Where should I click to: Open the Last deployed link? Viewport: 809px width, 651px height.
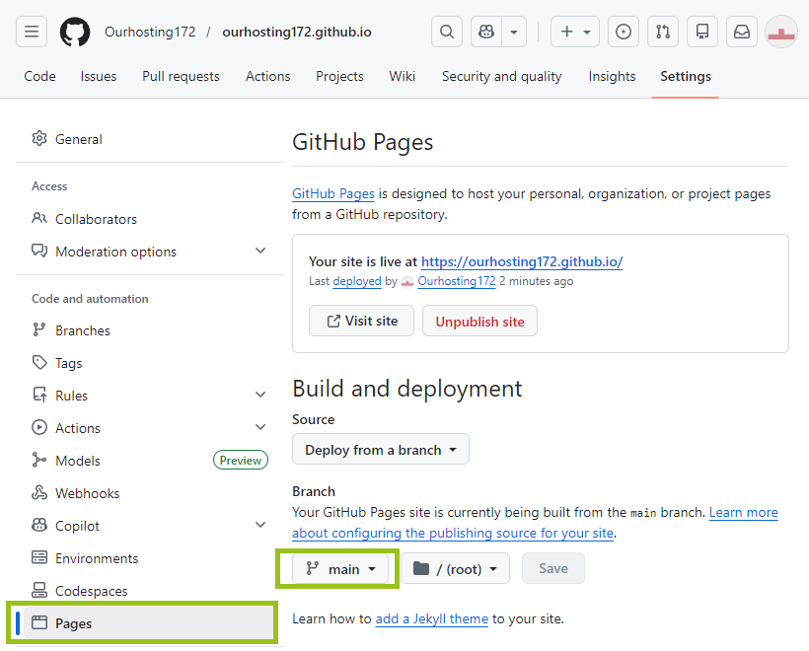pos(357,282)
